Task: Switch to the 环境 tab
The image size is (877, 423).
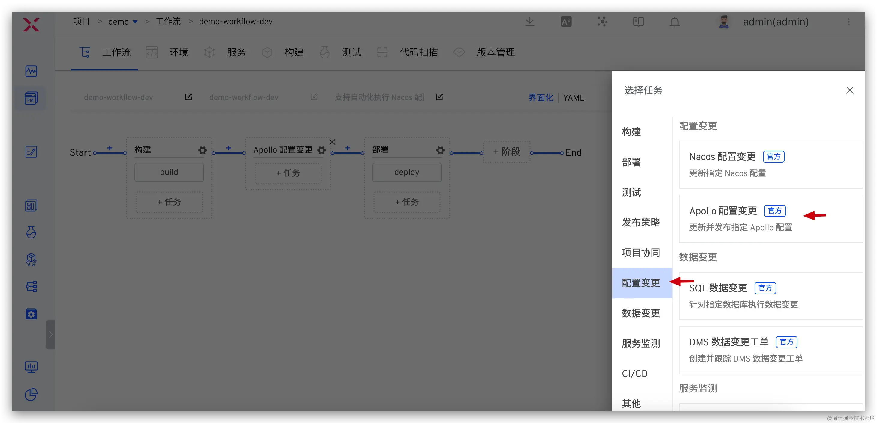Action: [x=178, y=52]
